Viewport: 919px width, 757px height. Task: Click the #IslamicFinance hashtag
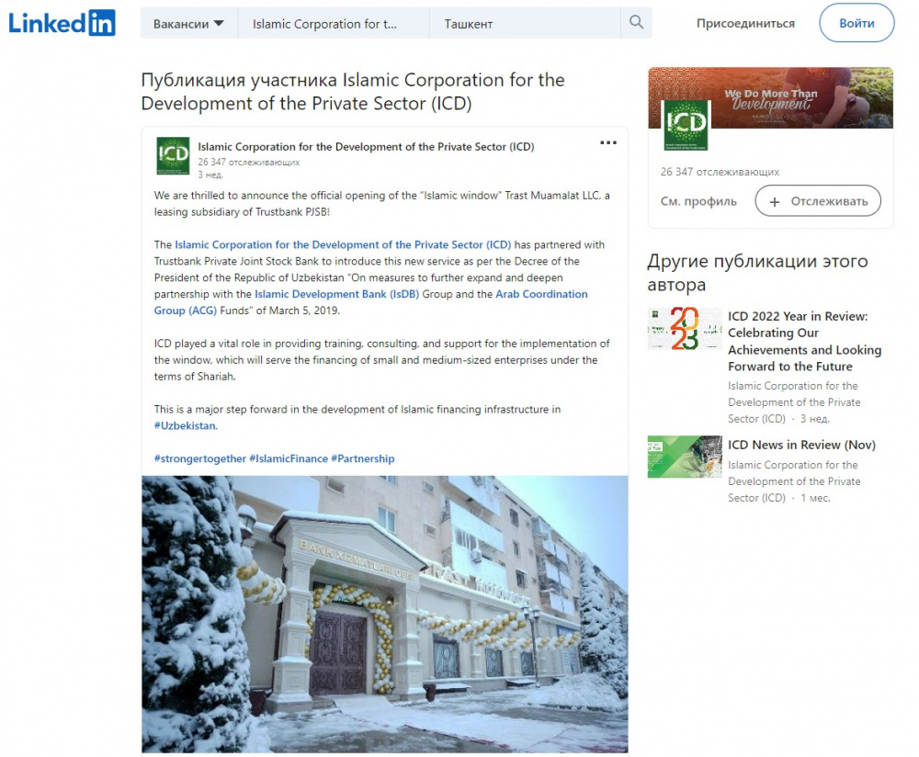pos(289,458)
